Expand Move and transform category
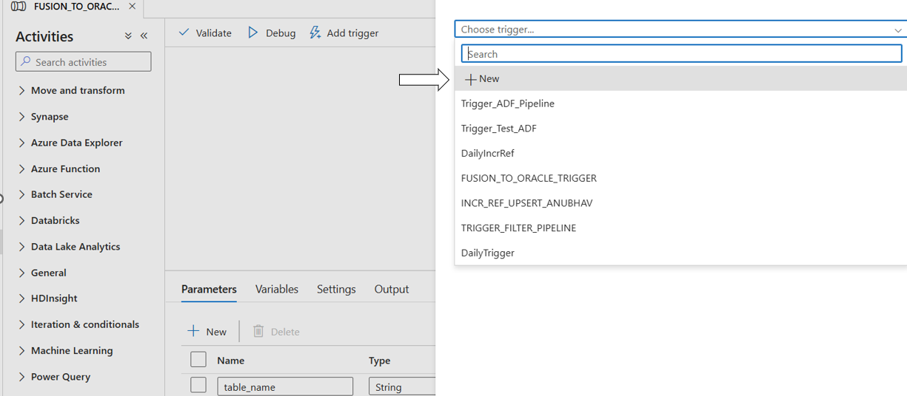Viewport: 907px width, 396px height. 78,90
